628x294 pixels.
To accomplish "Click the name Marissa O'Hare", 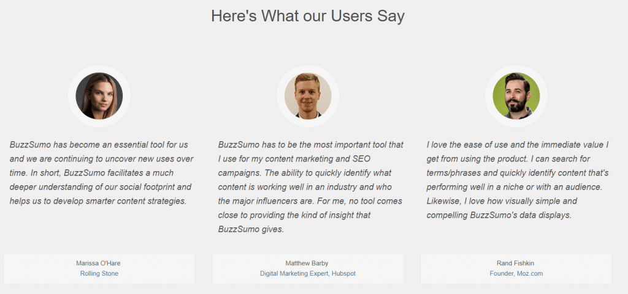I will point(98,263).
